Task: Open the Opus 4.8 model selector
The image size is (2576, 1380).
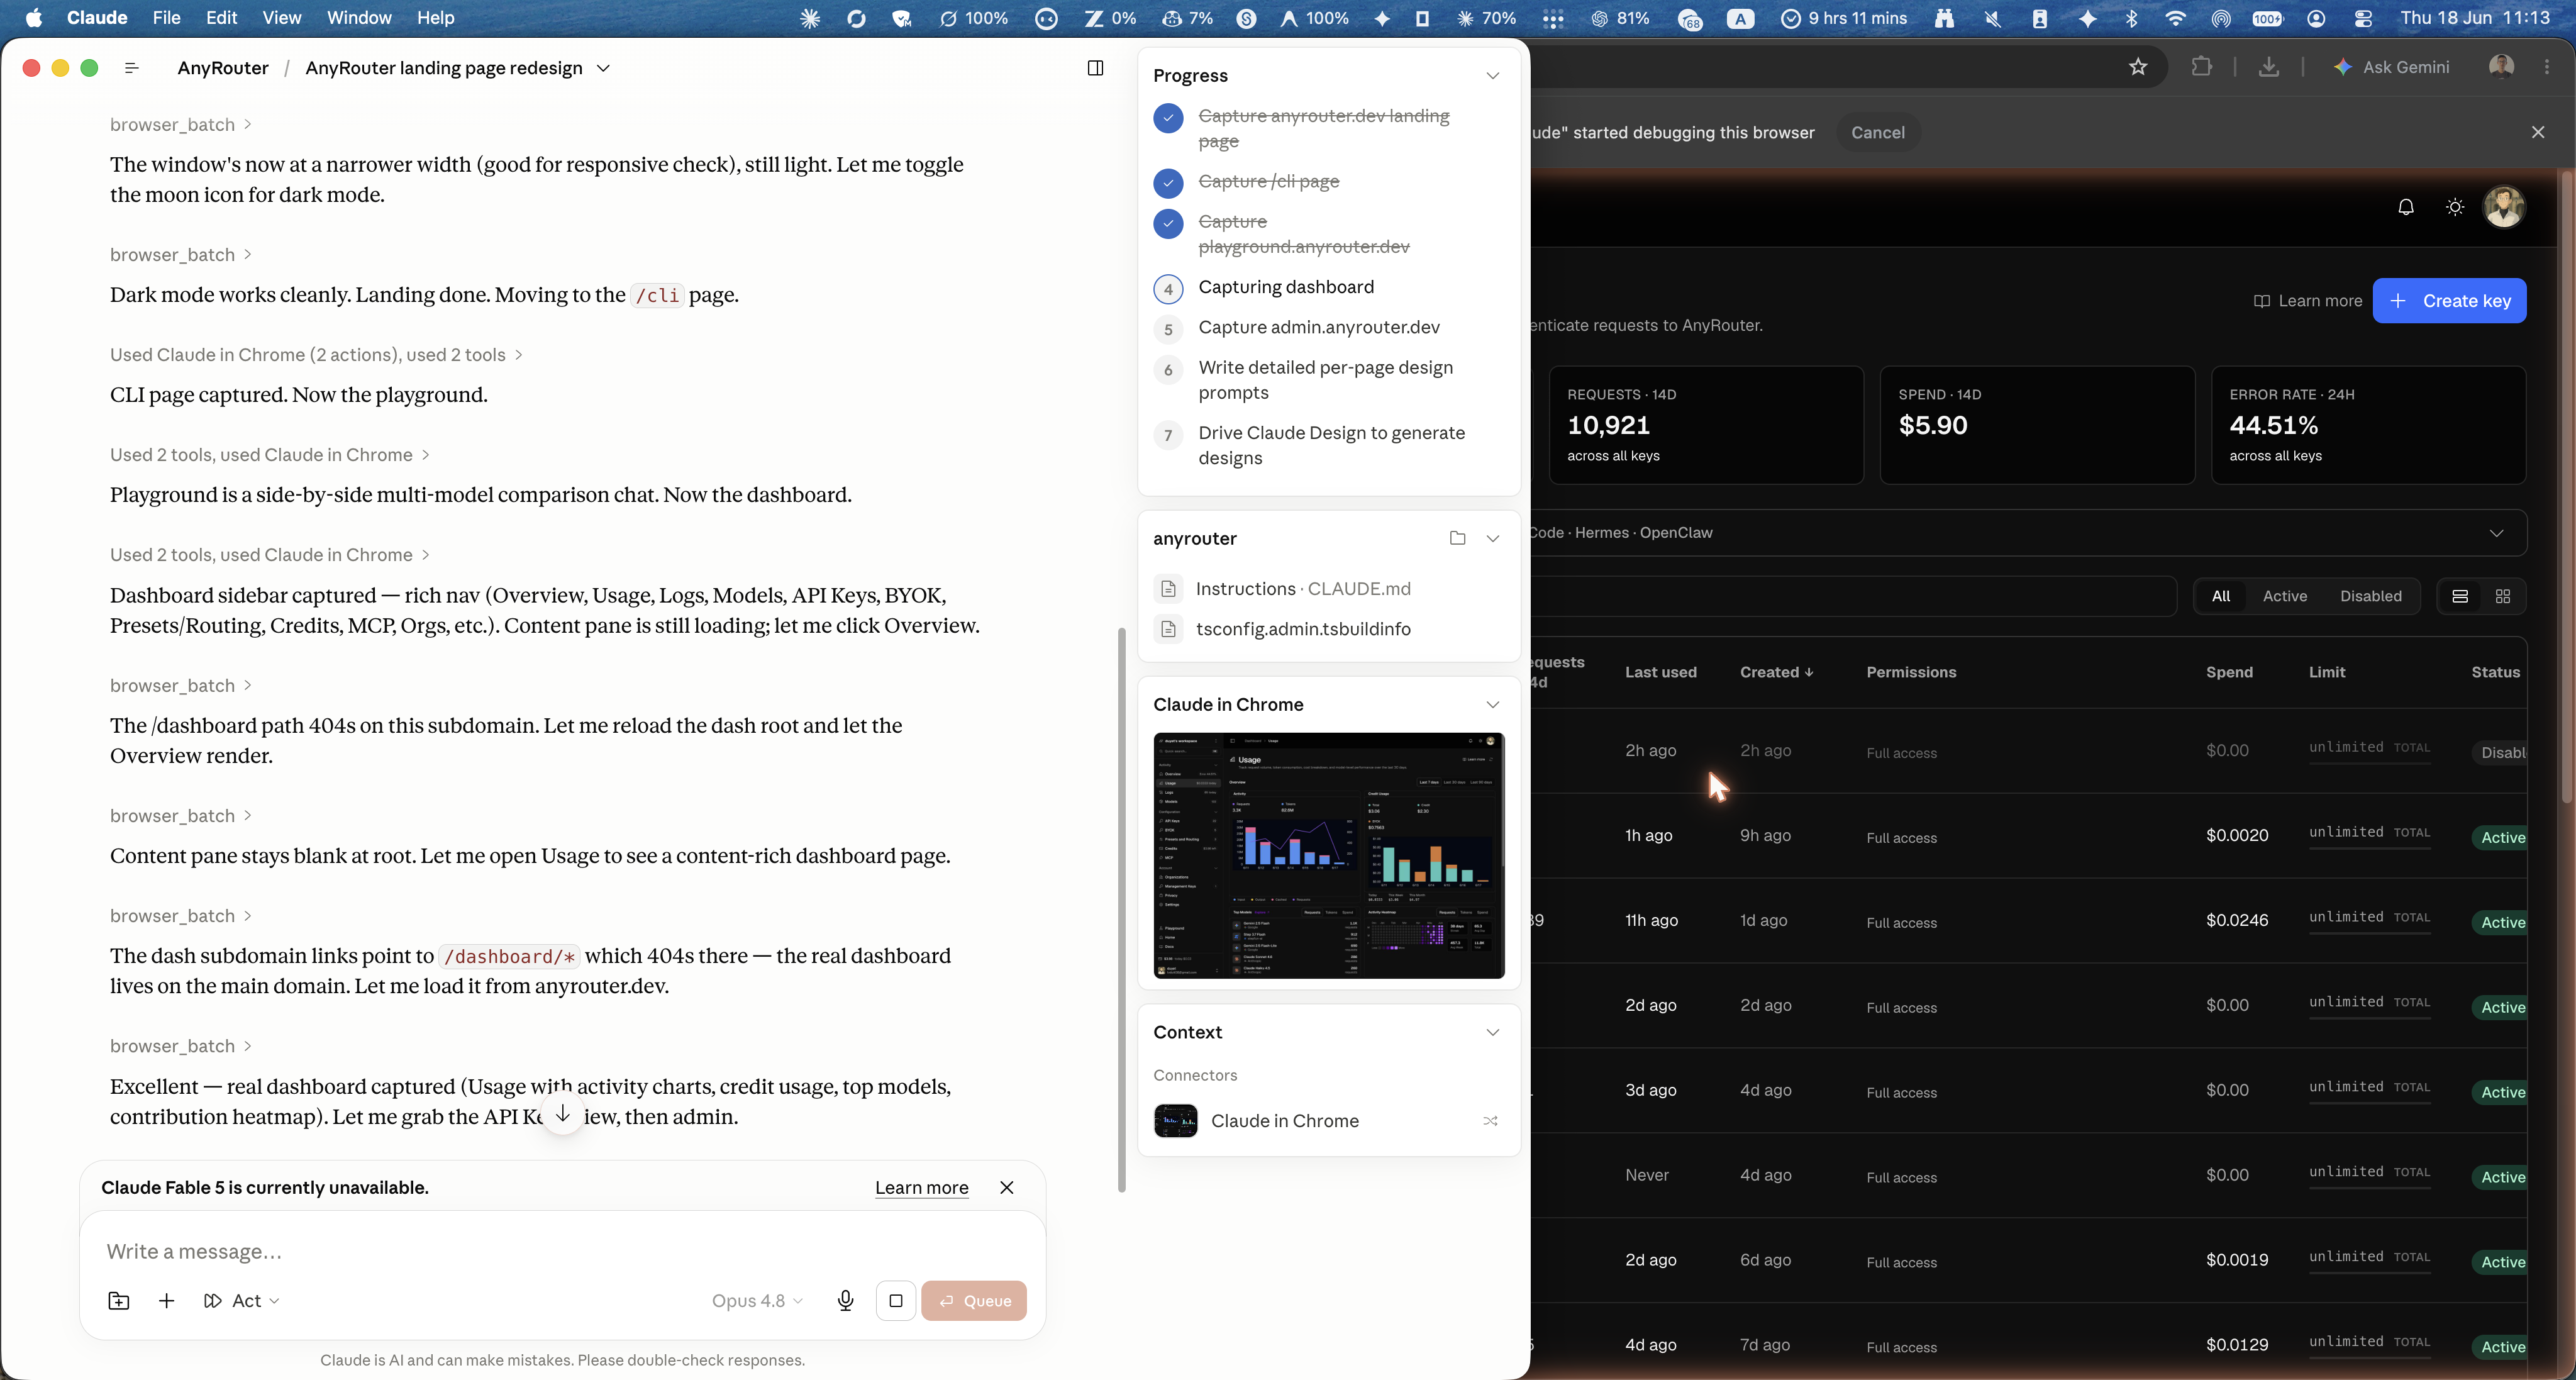Action: pyautogui.click(x=757, y=1300)
